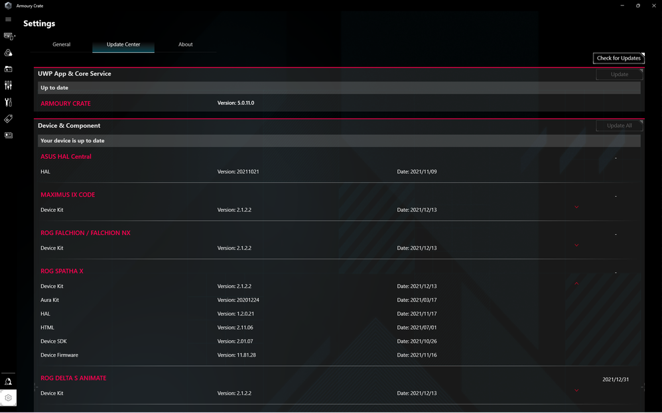Open the user account headset icon
Viewport: 662px width, 413px height.
pyautogui.click(x=8, y=381)
